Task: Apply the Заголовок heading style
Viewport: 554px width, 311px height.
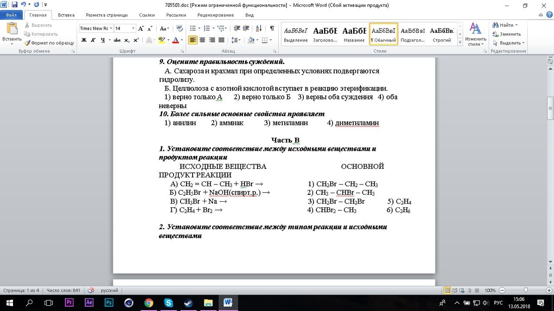Action: [x=325, y=34]
